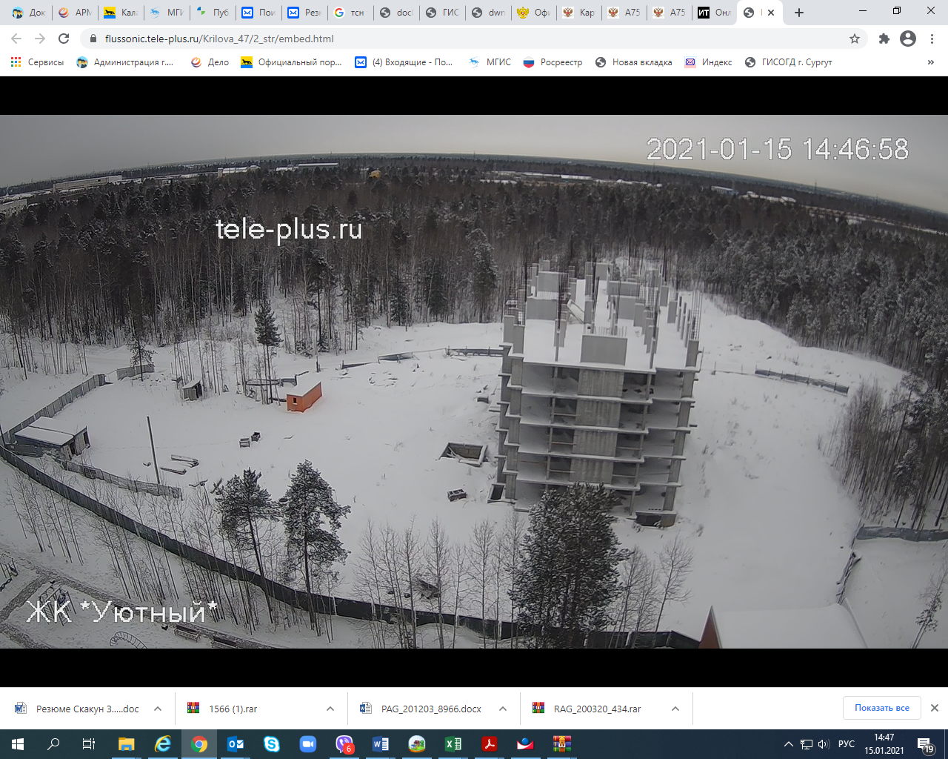
Task: Click the Показать все button
Action: coord(881,708)
